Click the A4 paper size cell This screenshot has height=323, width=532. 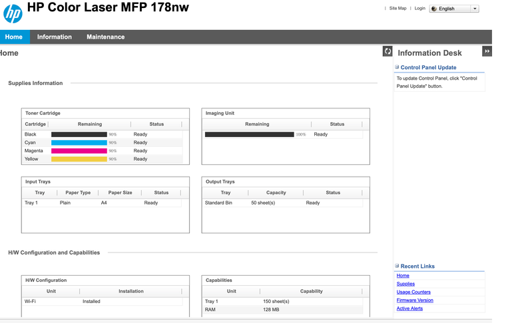tap(104, 203)
